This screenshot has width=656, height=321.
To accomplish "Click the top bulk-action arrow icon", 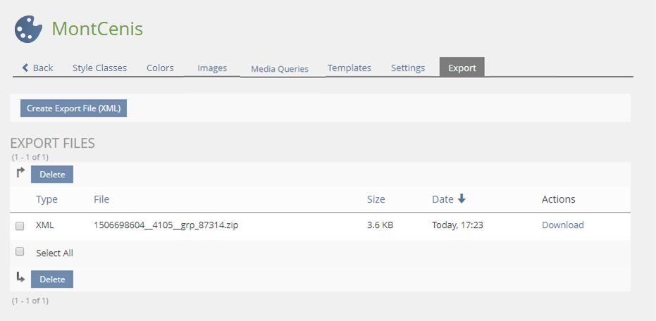I will pyautogui.click(x=20, y=173).
